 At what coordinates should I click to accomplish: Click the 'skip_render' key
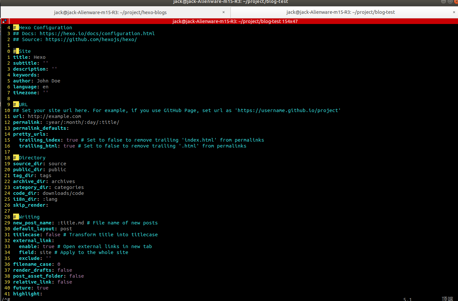point(29,205)
